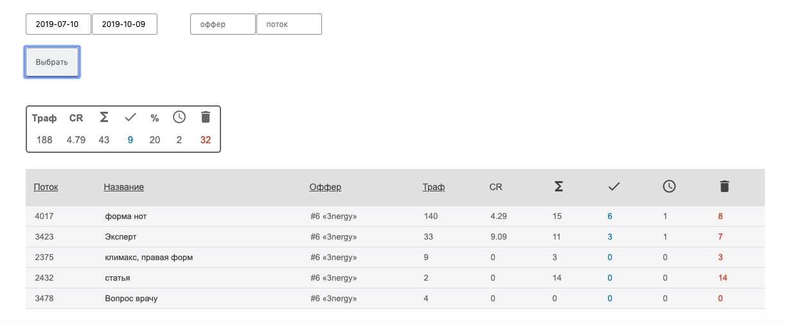Viewport: 786px width, 325px height.
Task: Sort by the Оффер column header
Action: pyautogui.click(x=325, y=188)
